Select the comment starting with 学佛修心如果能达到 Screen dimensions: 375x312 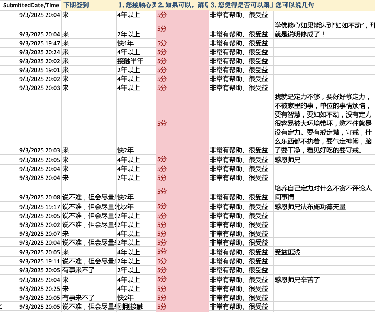324,29
